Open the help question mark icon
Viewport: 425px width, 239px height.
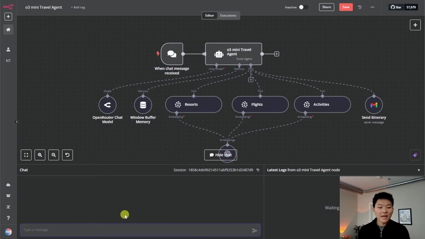pyautogui.click(x=8, y=218)
